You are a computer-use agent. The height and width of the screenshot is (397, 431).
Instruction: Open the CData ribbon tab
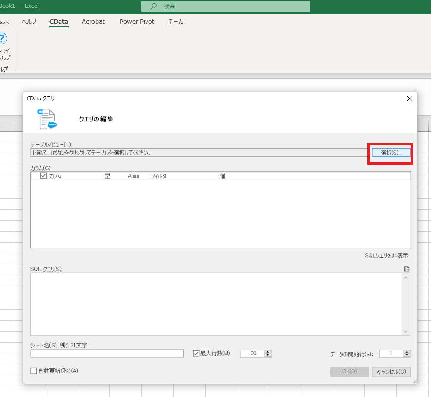(x=59, y=21)
